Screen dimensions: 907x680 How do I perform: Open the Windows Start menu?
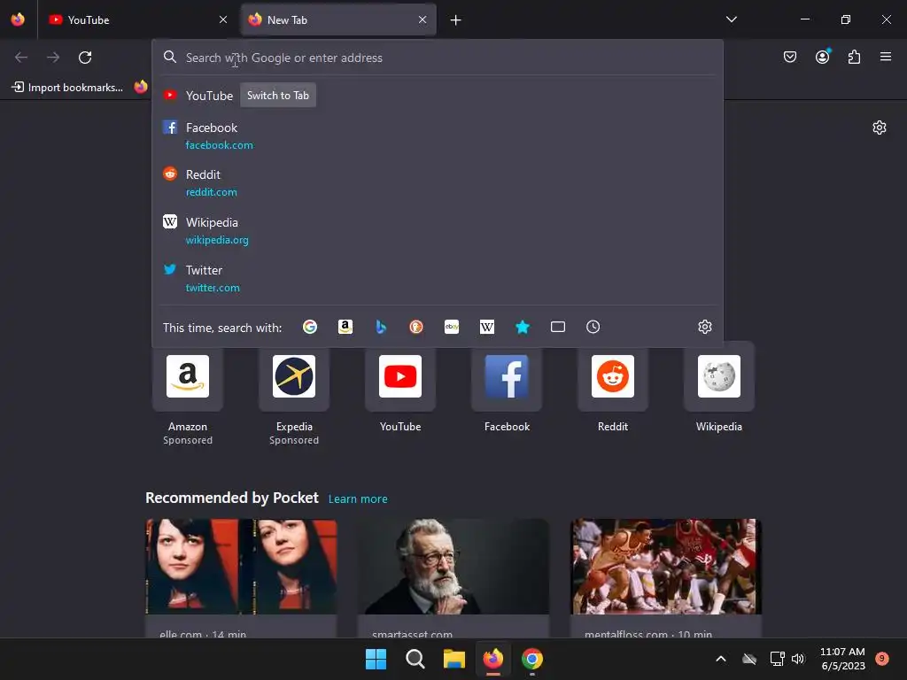tap(376, 659)
